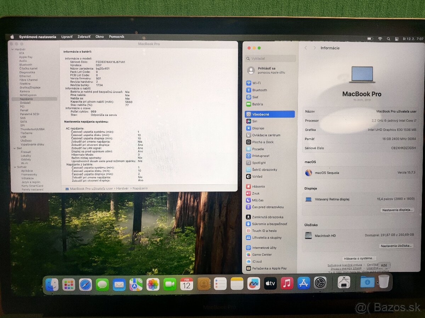Open Zvuk settings pane

(x=256, y=193)
